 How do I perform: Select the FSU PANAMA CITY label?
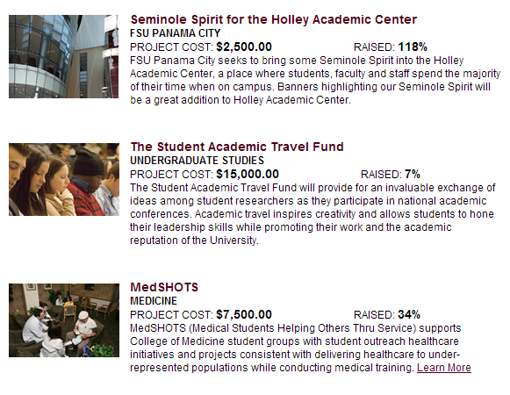[176, 33]
